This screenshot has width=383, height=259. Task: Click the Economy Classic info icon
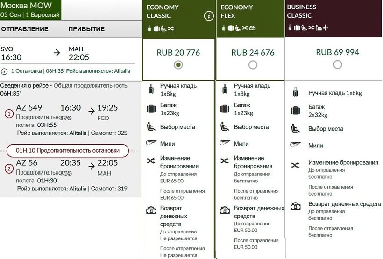208,16
